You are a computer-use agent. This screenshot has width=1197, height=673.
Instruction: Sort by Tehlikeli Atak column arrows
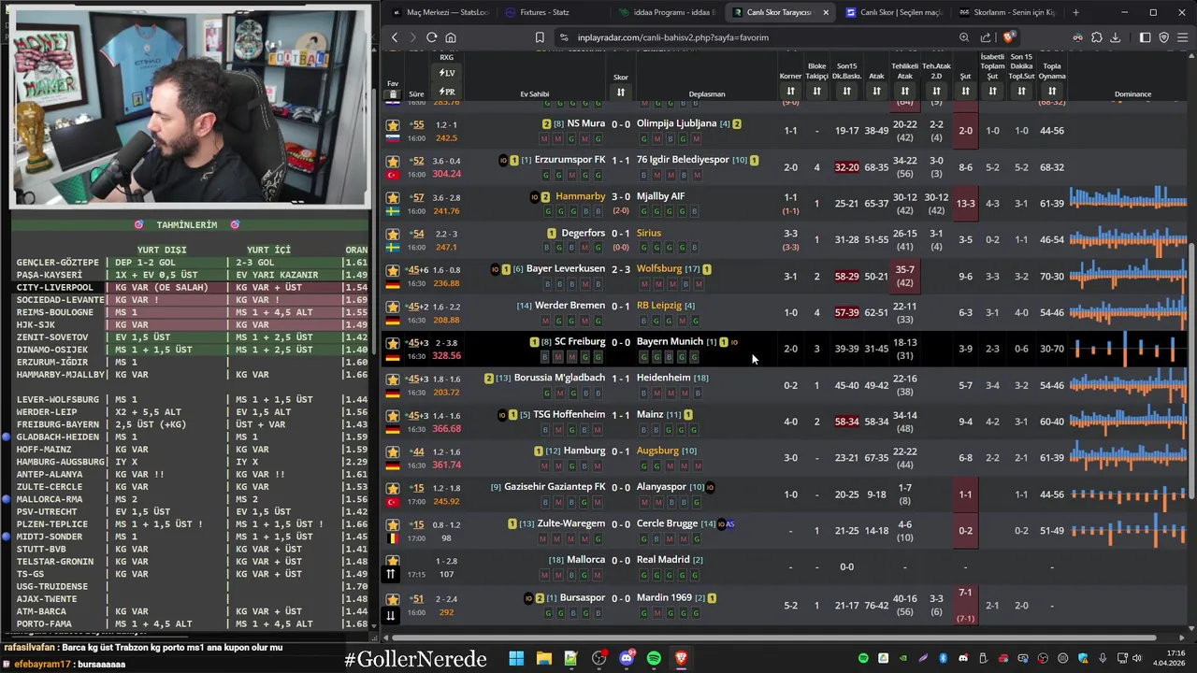904,91
